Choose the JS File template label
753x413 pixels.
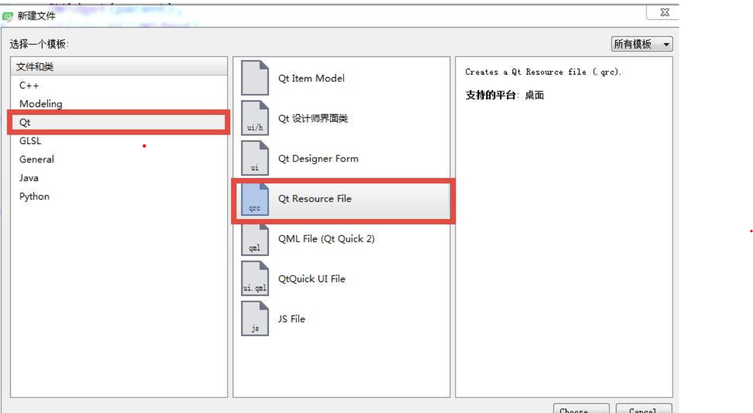[292, 319]
